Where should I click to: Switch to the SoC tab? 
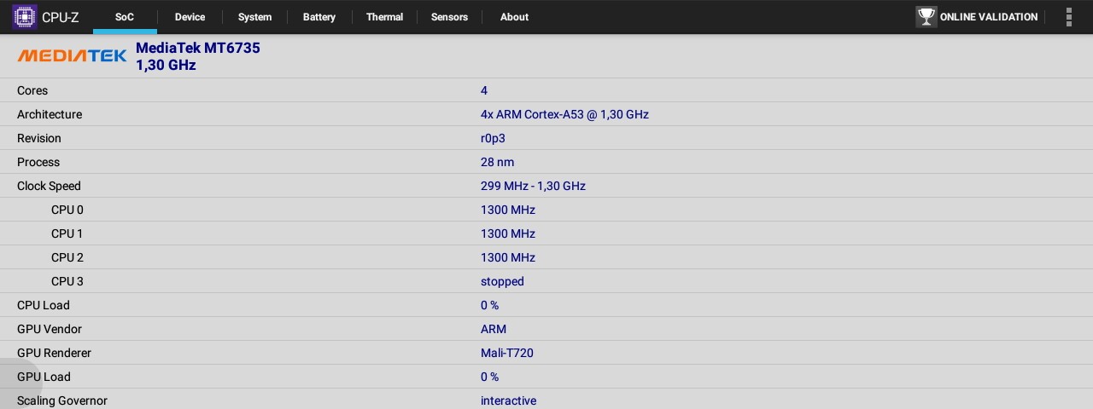[125, 17]
